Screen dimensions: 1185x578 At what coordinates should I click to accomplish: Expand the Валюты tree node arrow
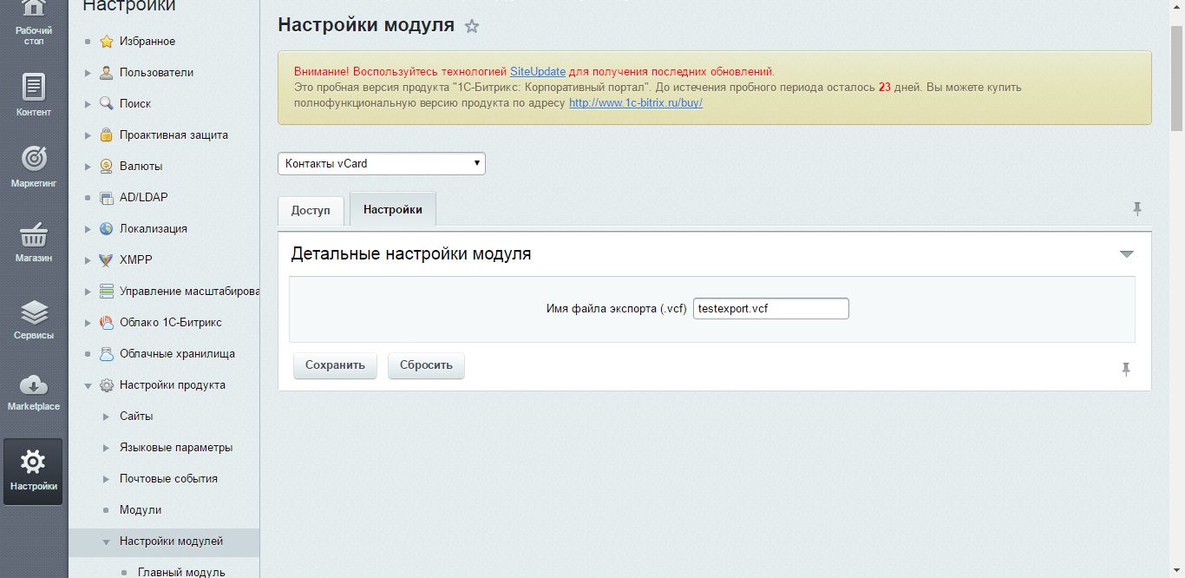tap(88, 167)
